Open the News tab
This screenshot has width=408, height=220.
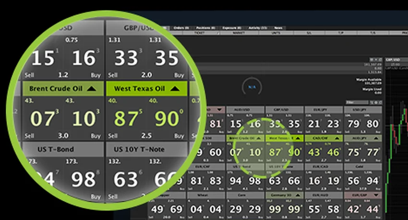(278, 28)
